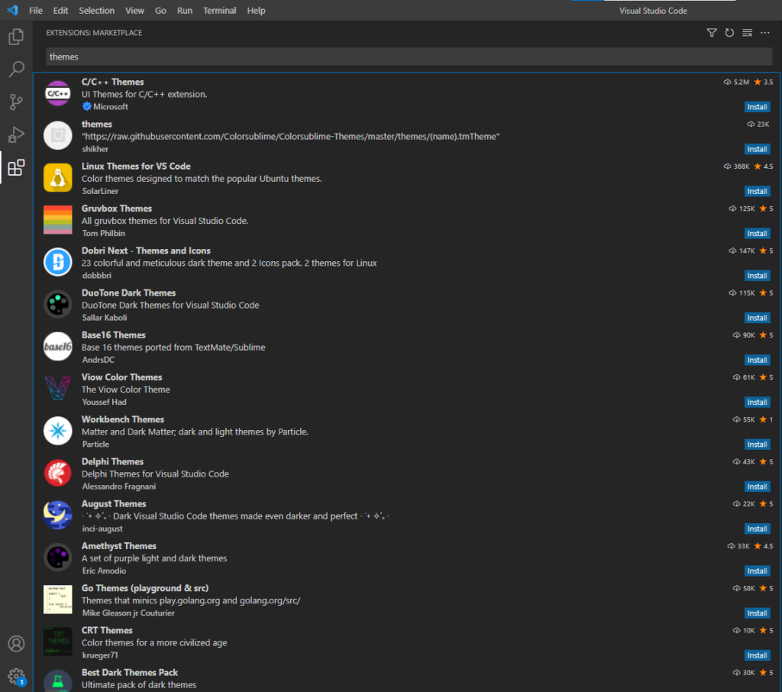This screenshot has height=692, width=782.
Task: Click the CRT Themes extension icon
Action: click(57, 642)
